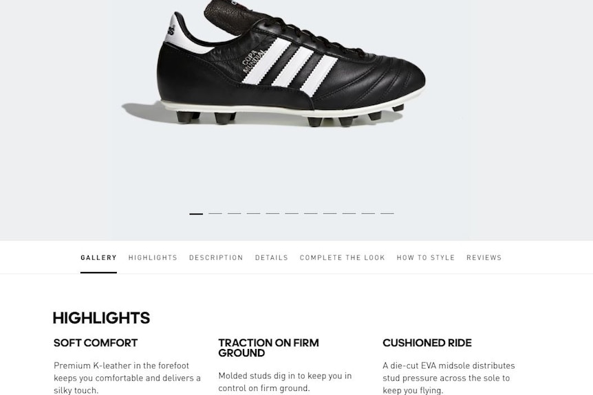Switch to the Highlights tab
Screen dimensions: 593x395
click(x=153, y=258)
